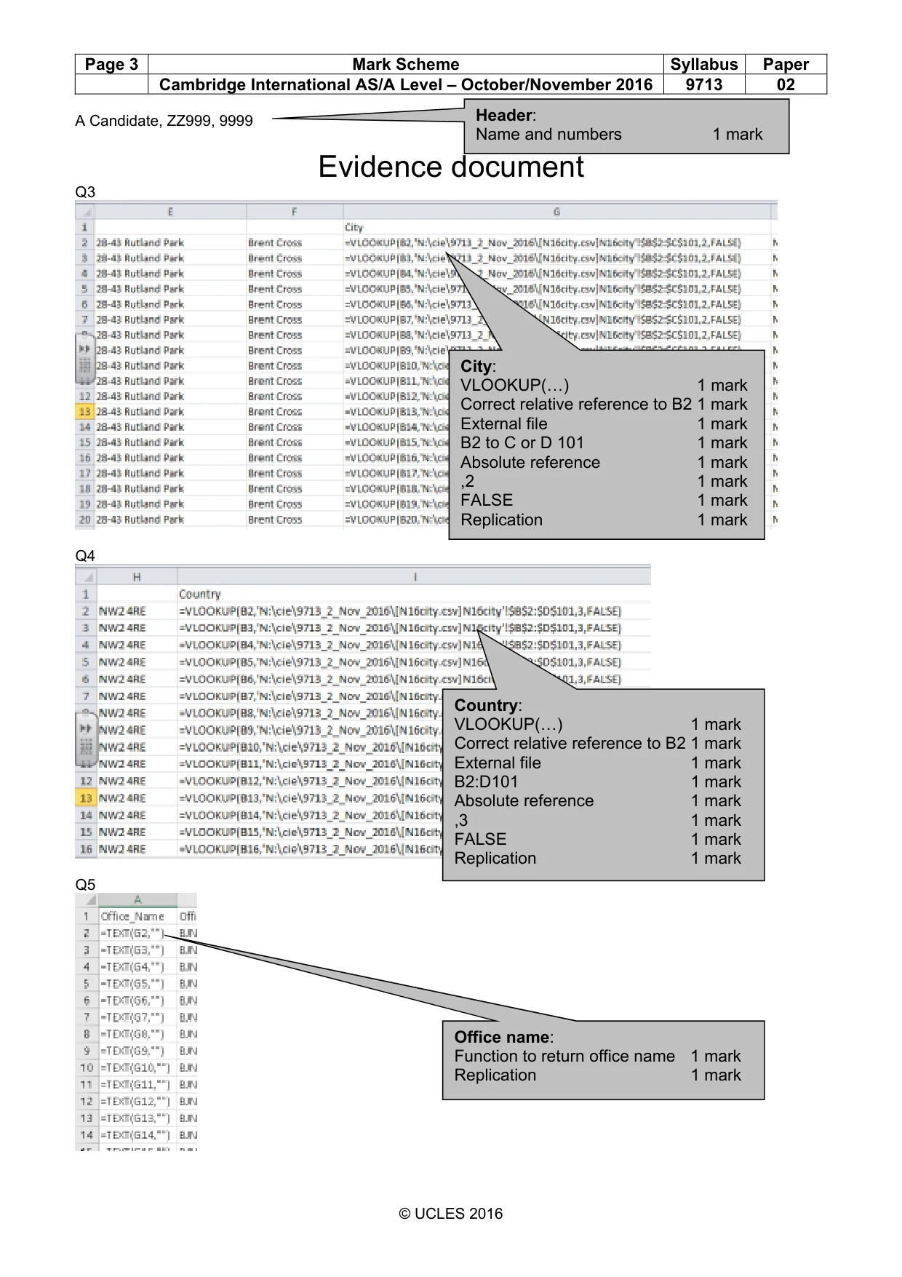Click the 'Page 3' table cell

[111, 64]
